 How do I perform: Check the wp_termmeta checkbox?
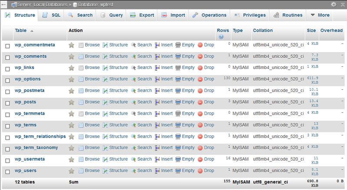click(7, 115)
